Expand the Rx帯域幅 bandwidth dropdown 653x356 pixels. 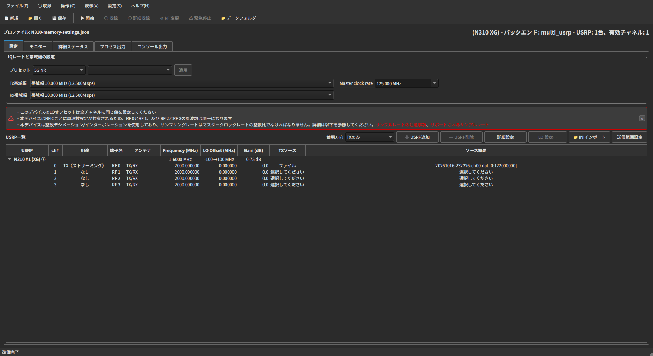coord(181,95)
